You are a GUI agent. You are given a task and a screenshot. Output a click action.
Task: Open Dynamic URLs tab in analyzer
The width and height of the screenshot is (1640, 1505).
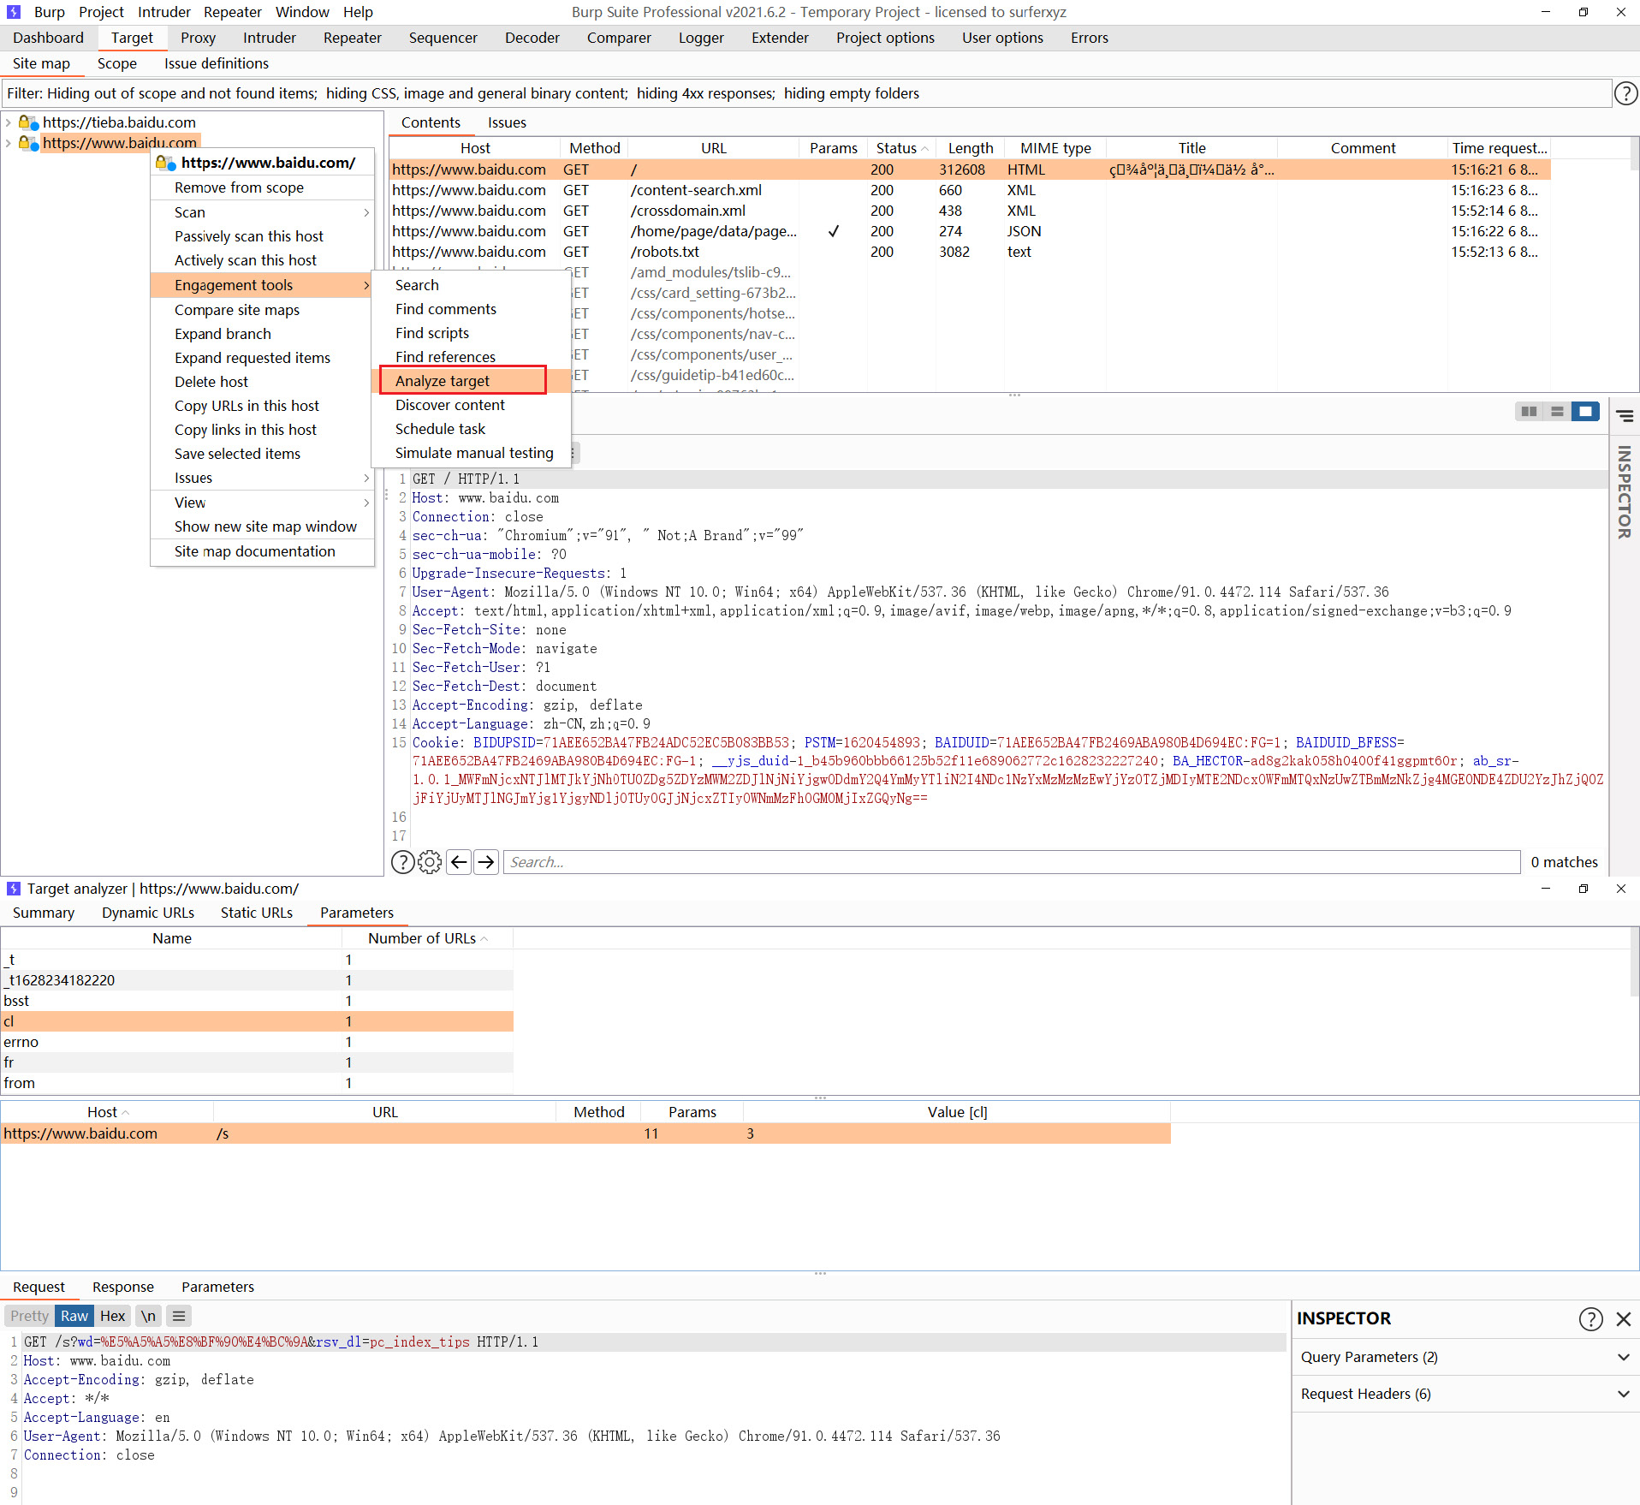click(x=148, y=913)
